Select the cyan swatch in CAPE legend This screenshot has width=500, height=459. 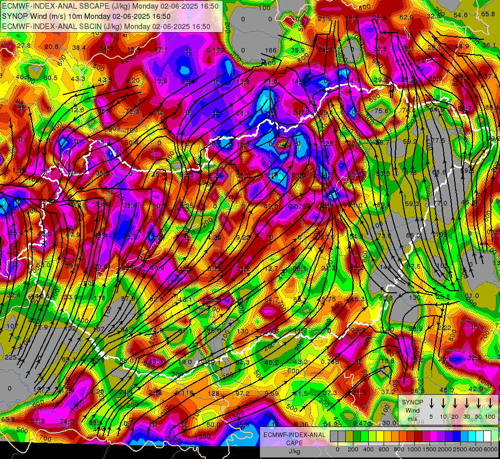tap(472, 436)
